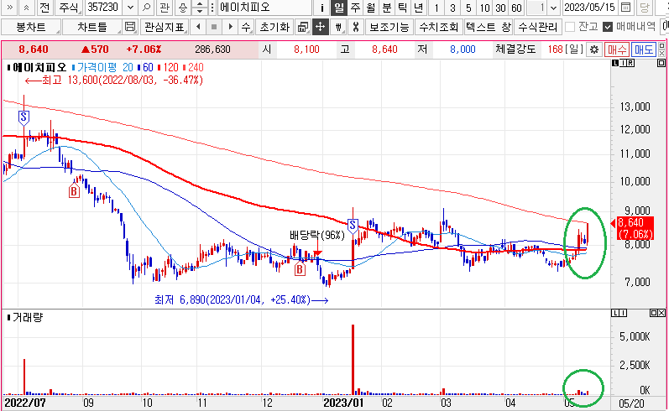Click the 보조기능 auxiliary functions button
Image resolution: width=669 pixels, height=411 pixels.
pos(389,28)
